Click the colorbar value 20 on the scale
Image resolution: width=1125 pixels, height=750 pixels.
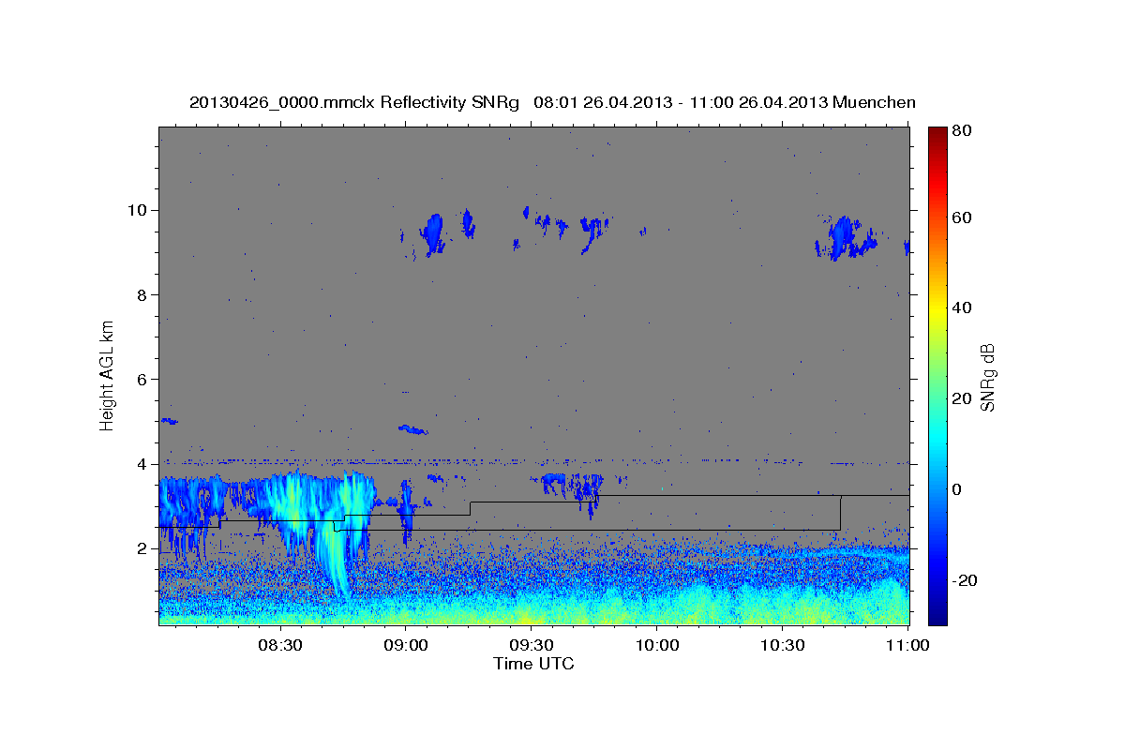tap(961, 398)
